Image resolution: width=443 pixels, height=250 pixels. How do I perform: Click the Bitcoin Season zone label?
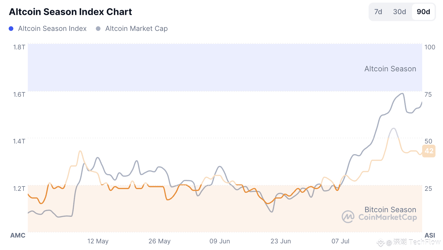(390, 210)
